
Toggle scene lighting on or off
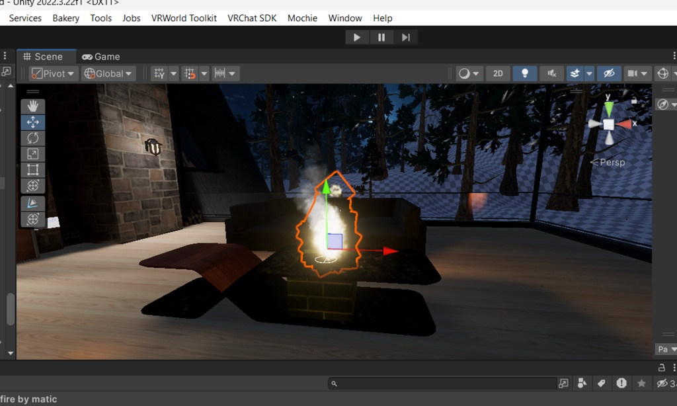coord(524,73)
